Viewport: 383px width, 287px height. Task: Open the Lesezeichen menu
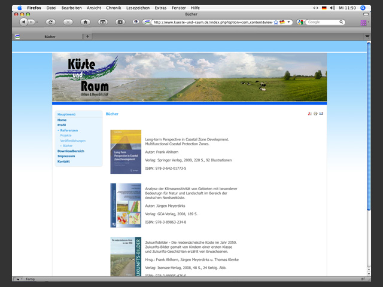pyautogui.click(x=138, y=8)
